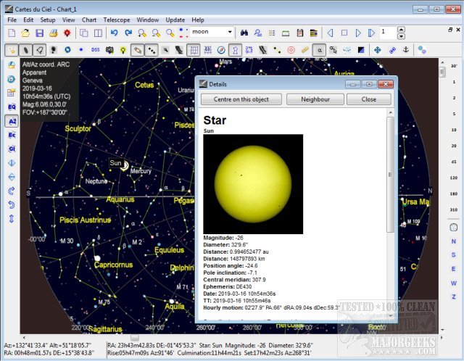Click the Save chart floppy disk icon
Image resolution: width=464 pixels, height=361 pixels.
pos(38,33)
